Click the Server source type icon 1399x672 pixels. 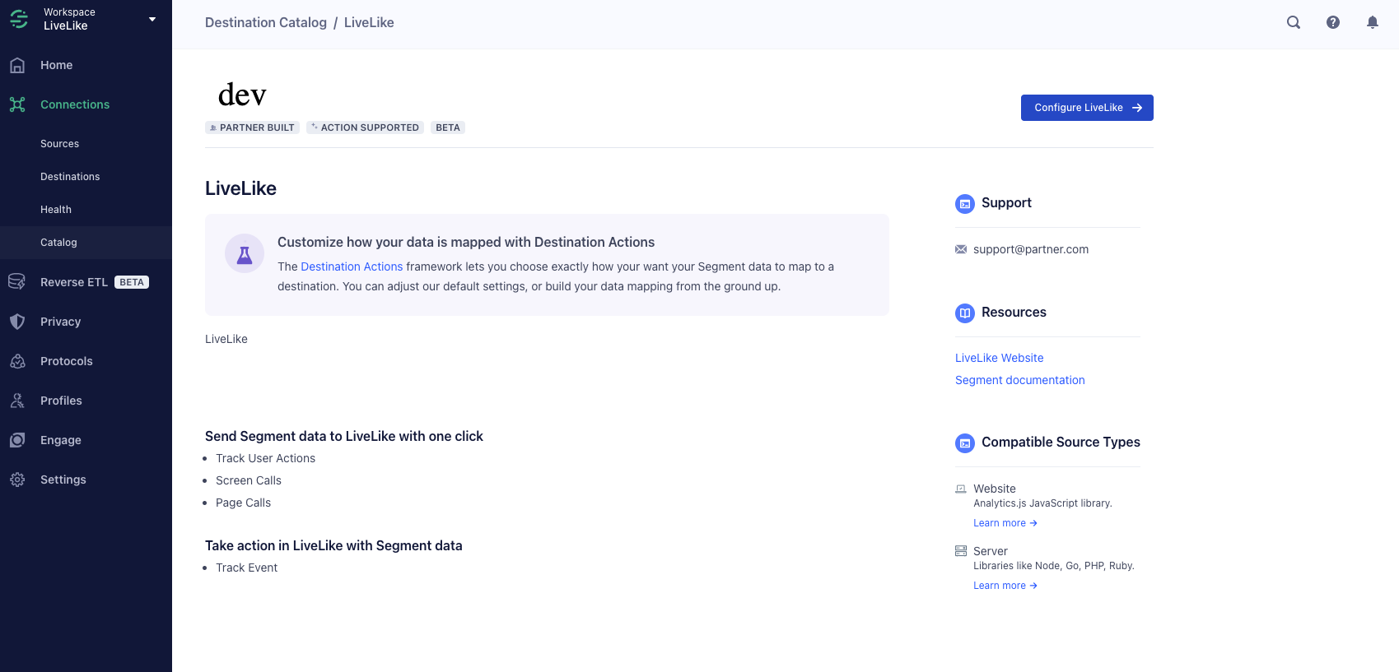click(961, 551)
